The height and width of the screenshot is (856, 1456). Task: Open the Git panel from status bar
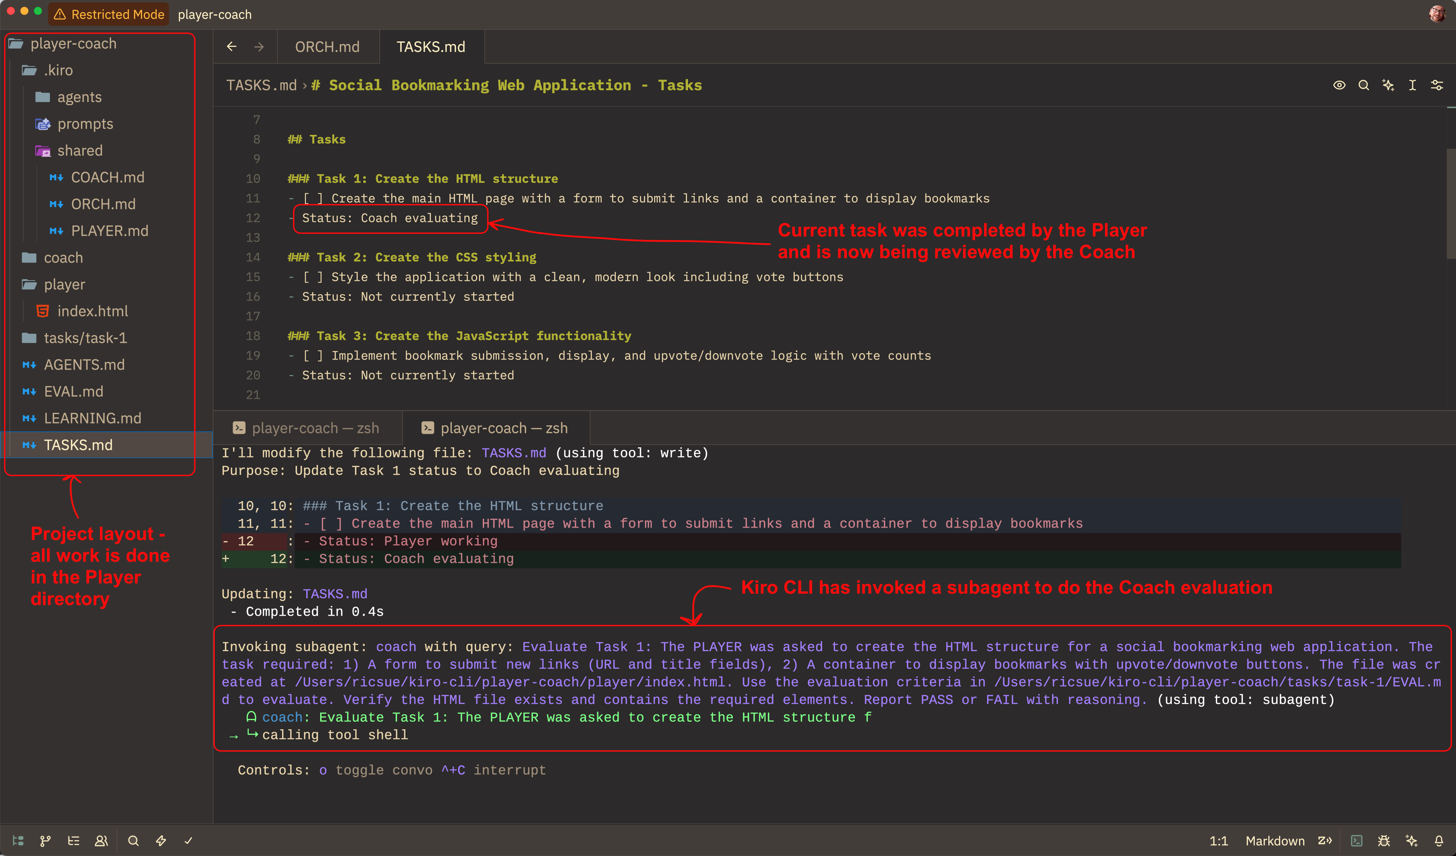[45, 840]
